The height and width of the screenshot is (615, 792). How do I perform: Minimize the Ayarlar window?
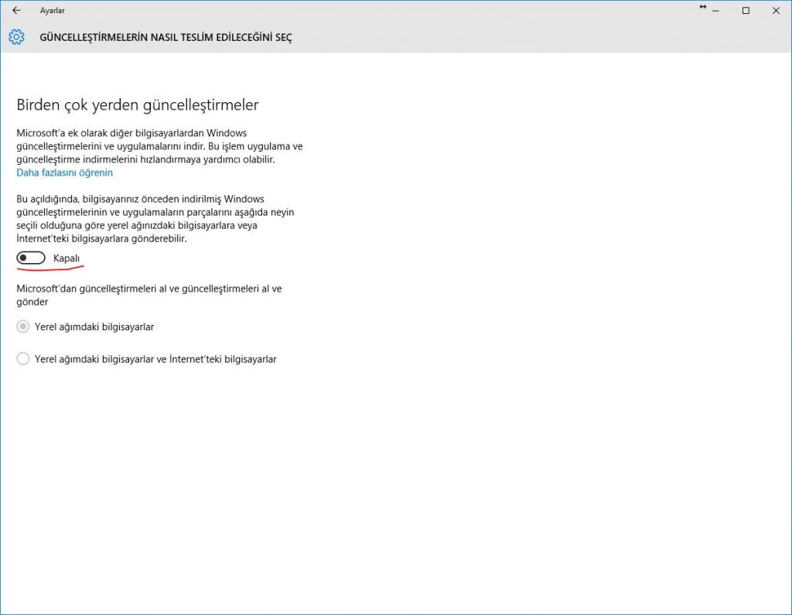717,11
